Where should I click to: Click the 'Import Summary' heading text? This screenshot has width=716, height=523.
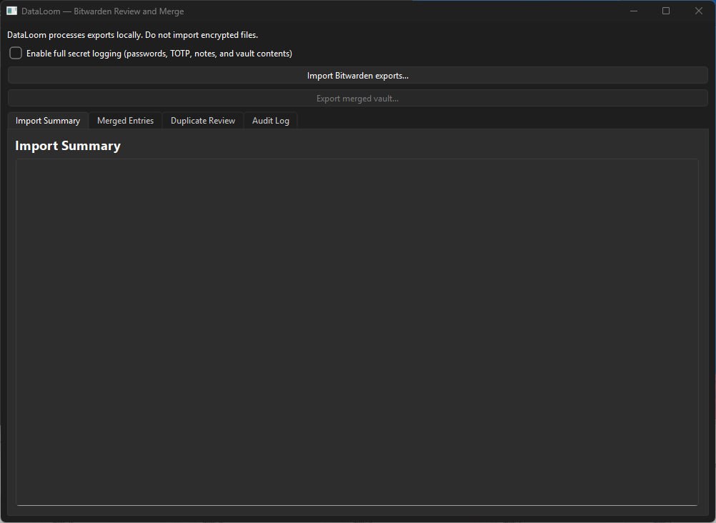pos(68,146)
